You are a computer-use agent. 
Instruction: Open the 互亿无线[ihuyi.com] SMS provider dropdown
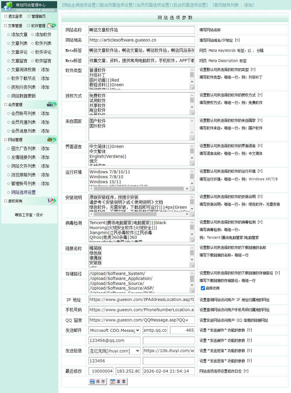(x=114, y=351)
